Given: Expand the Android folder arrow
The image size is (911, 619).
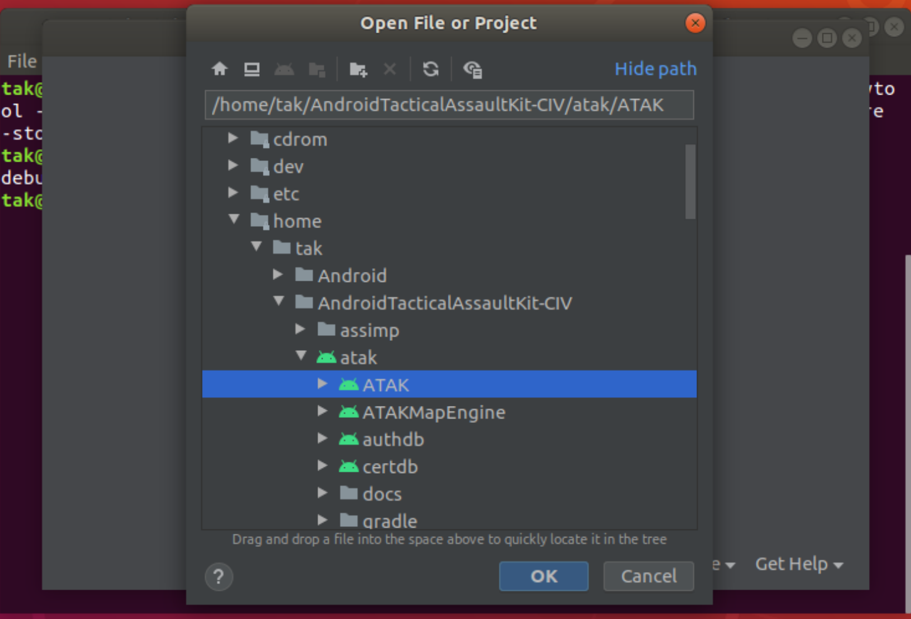Looking at the screenshot, I should coord(278,274).
